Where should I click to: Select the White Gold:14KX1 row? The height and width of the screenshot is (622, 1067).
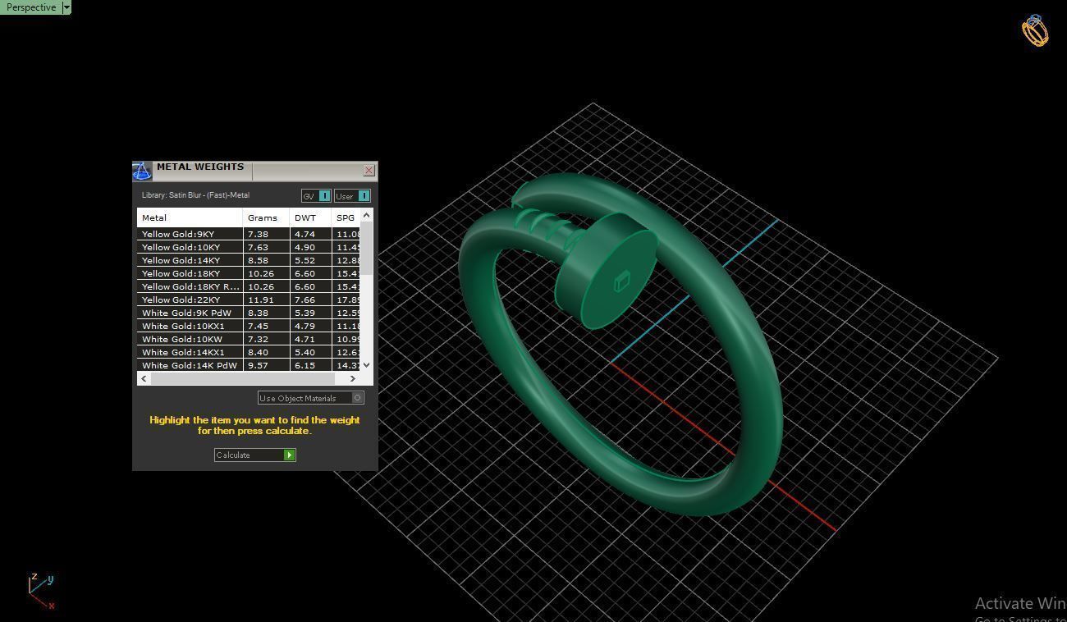coord(249,352)
